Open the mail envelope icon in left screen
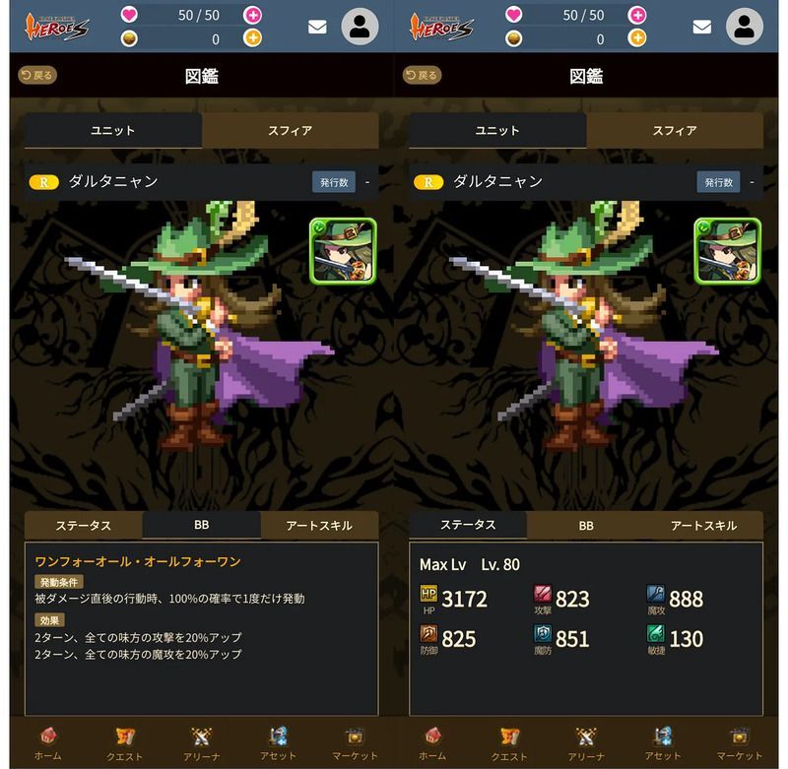 [317, 27]
